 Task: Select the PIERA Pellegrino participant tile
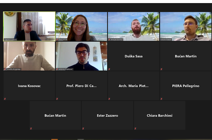tap(185, 86)
